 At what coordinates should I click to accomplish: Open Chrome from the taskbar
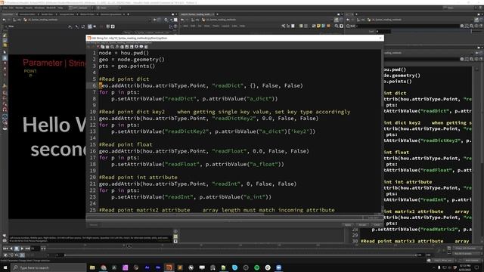(104, 267)
